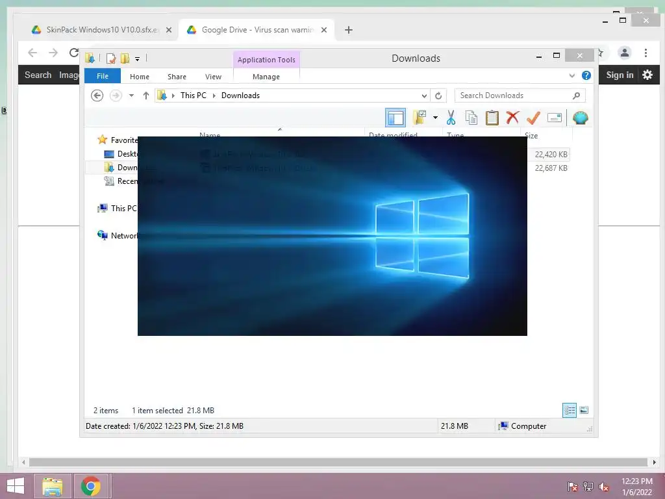Close the Google Drive virus scan tab
Viewport: 665px width, 499px height.
point(324,30)
